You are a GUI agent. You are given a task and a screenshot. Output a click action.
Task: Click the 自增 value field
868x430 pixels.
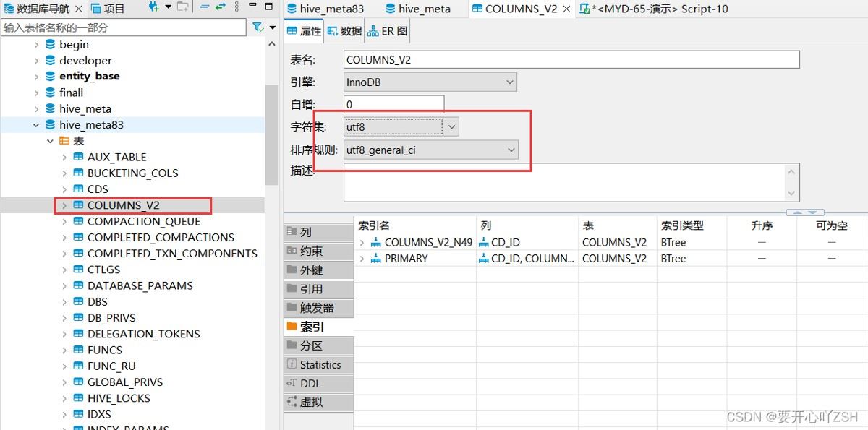point(394,104)
